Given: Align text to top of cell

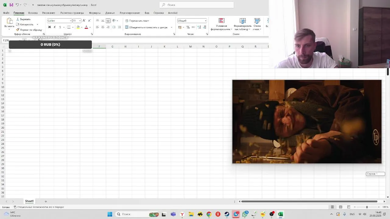Looking at the screenshot, I should [97, 20].
